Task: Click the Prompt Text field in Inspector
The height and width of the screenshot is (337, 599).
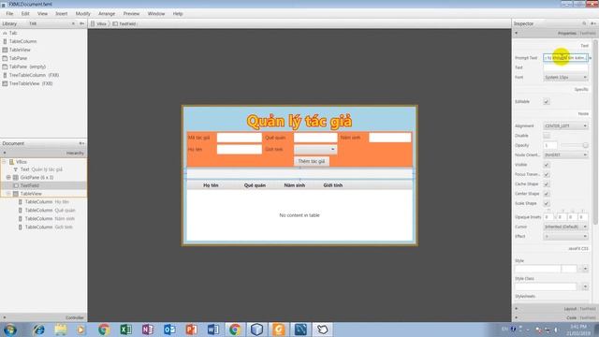Action: 565,58
